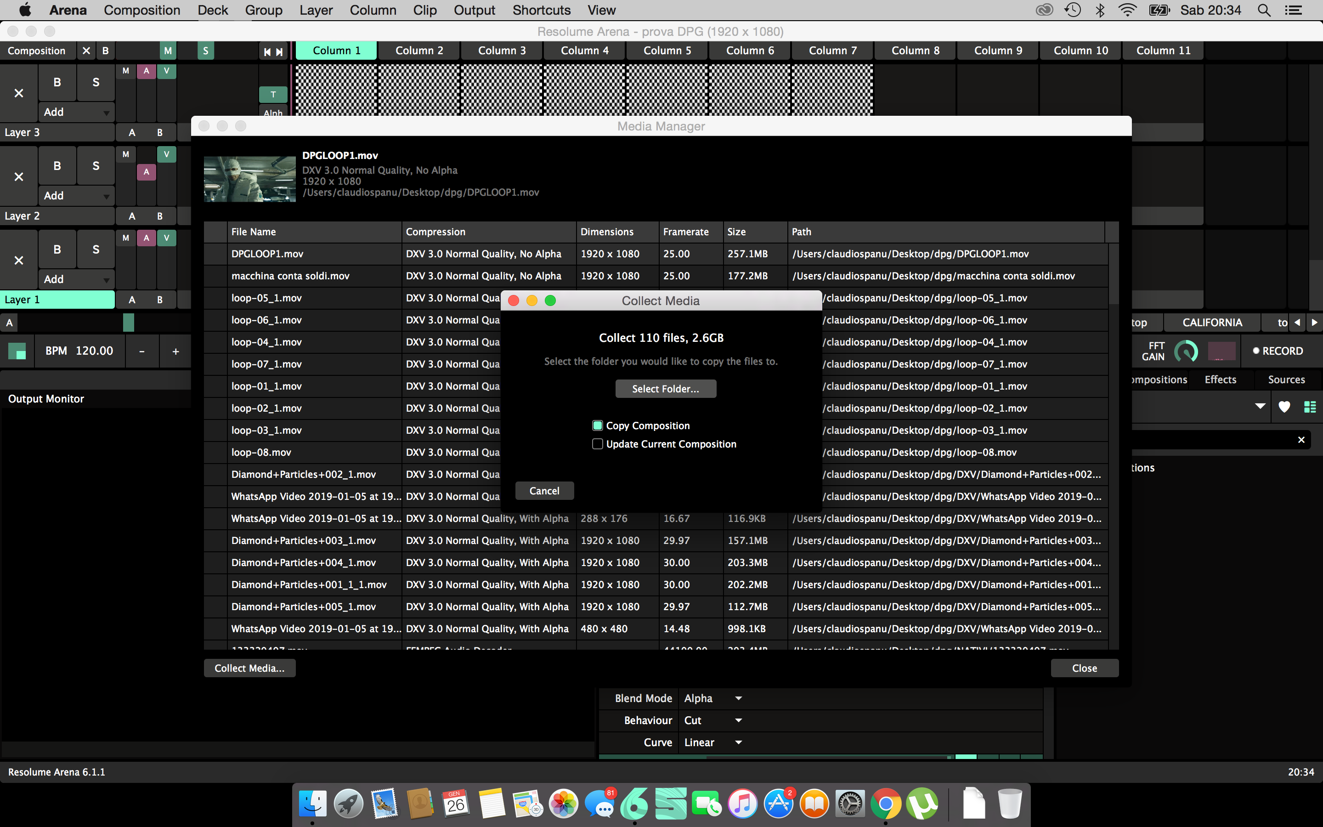Screen dimensions: 1323x827
Task: Open the Chrome icon in the dock
Action: [x=886, y=804]
